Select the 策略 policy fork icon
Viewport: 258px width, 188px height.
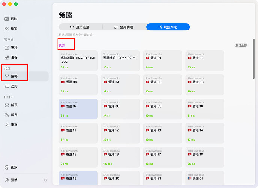(7, 76)
